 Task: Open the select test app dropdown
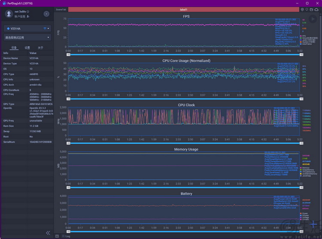coord(27,38)
